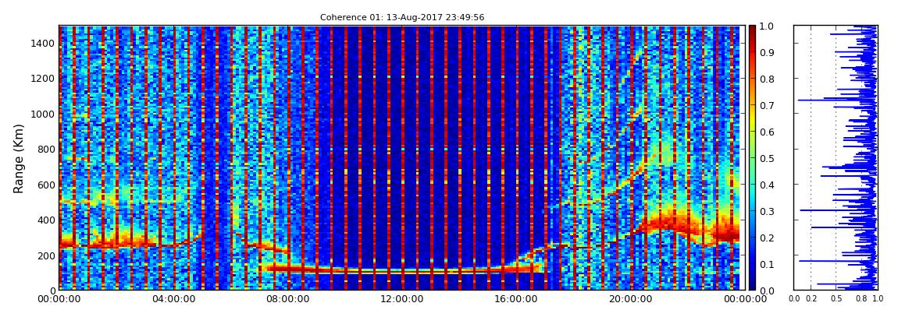Click the colorbar 0.5 label
This screenshot has width=898, height=317.
coord(766,158)
